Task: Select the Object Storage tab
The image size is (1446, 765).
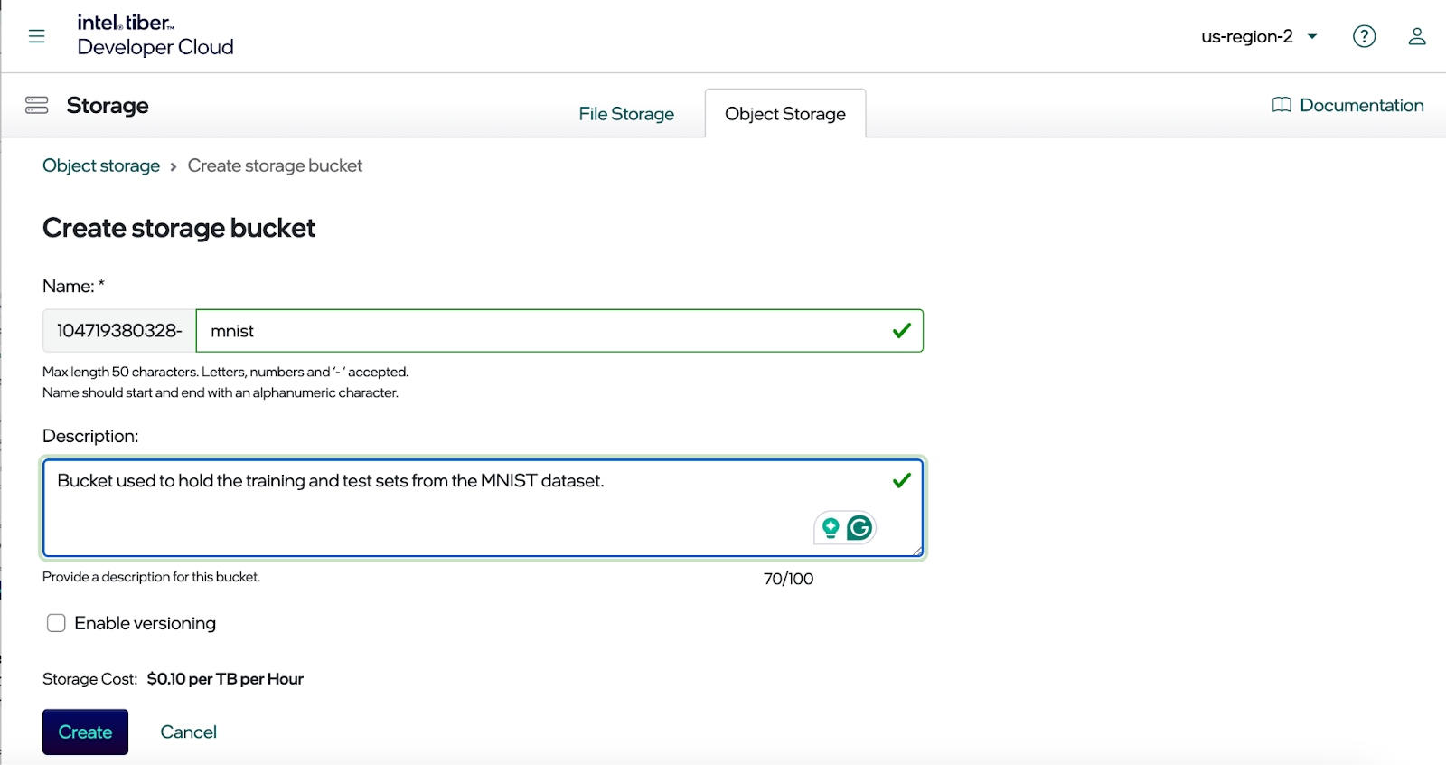Action: [x=784, y=114]
